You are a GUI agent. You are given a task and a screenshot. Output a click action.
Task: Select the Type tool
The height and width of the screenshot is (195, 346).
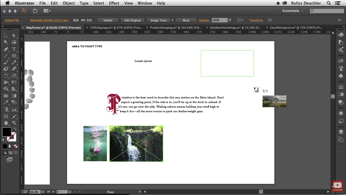[14, 49]
